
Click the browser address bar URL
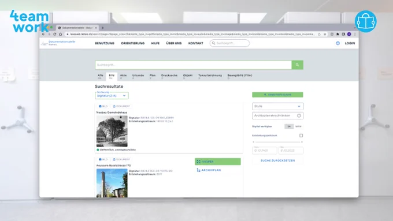coord(192,34)
